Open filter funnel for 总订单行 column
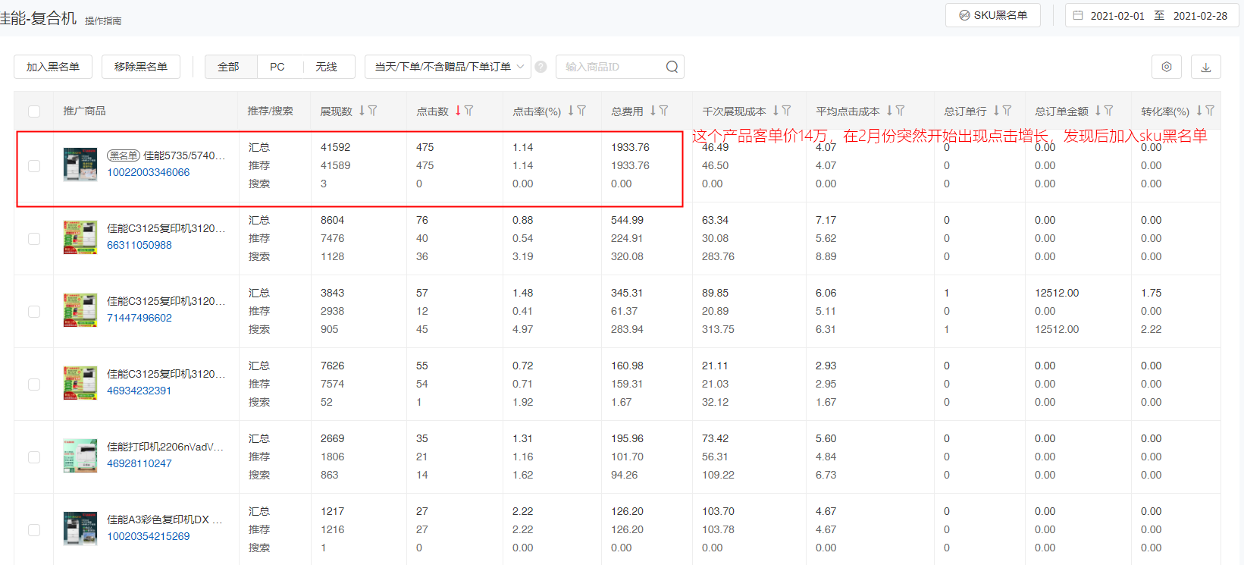 click(1007, 111)
